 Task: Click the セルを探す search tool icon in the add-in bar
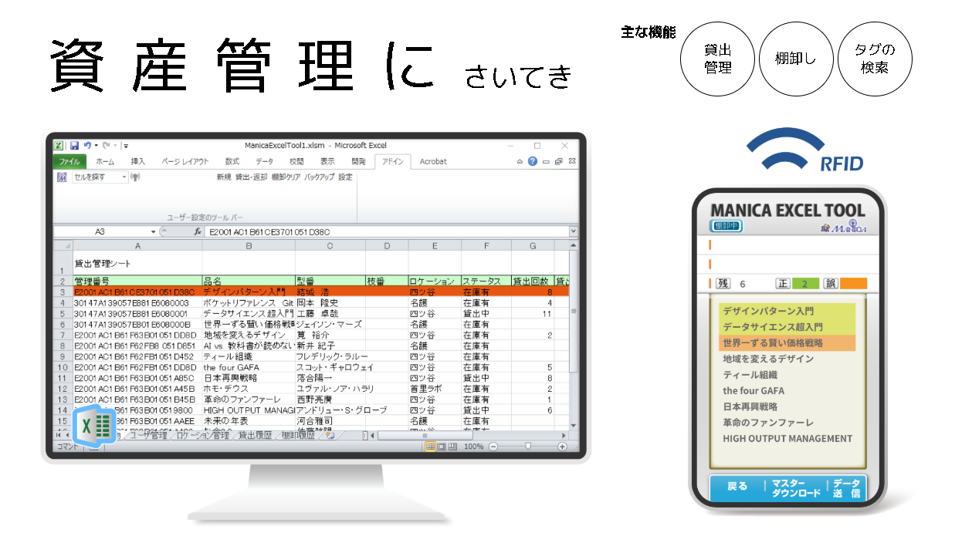[x=63, y=177]
